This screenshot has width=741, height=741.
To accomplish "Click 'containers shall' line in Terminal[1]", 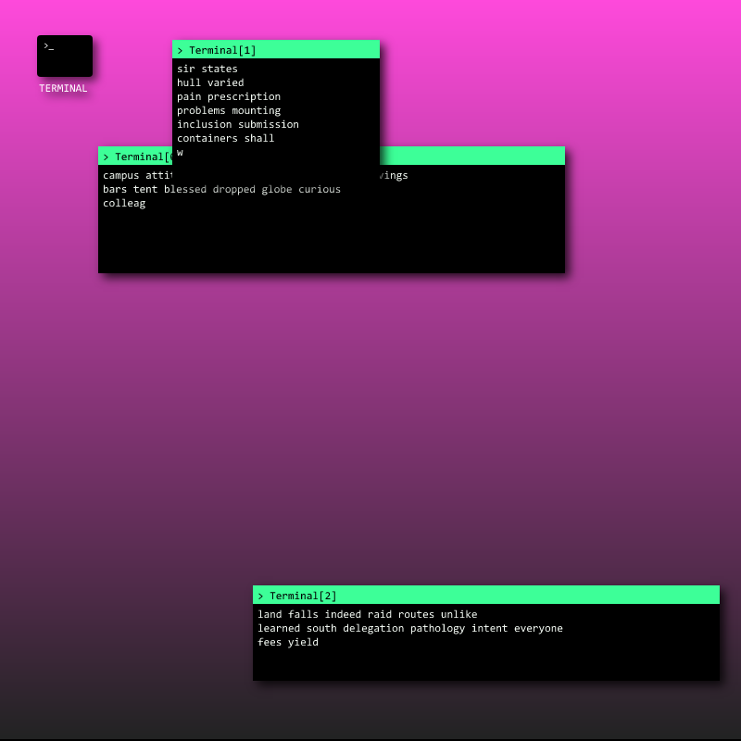I will pyautogui.click(x=225, y=138).
